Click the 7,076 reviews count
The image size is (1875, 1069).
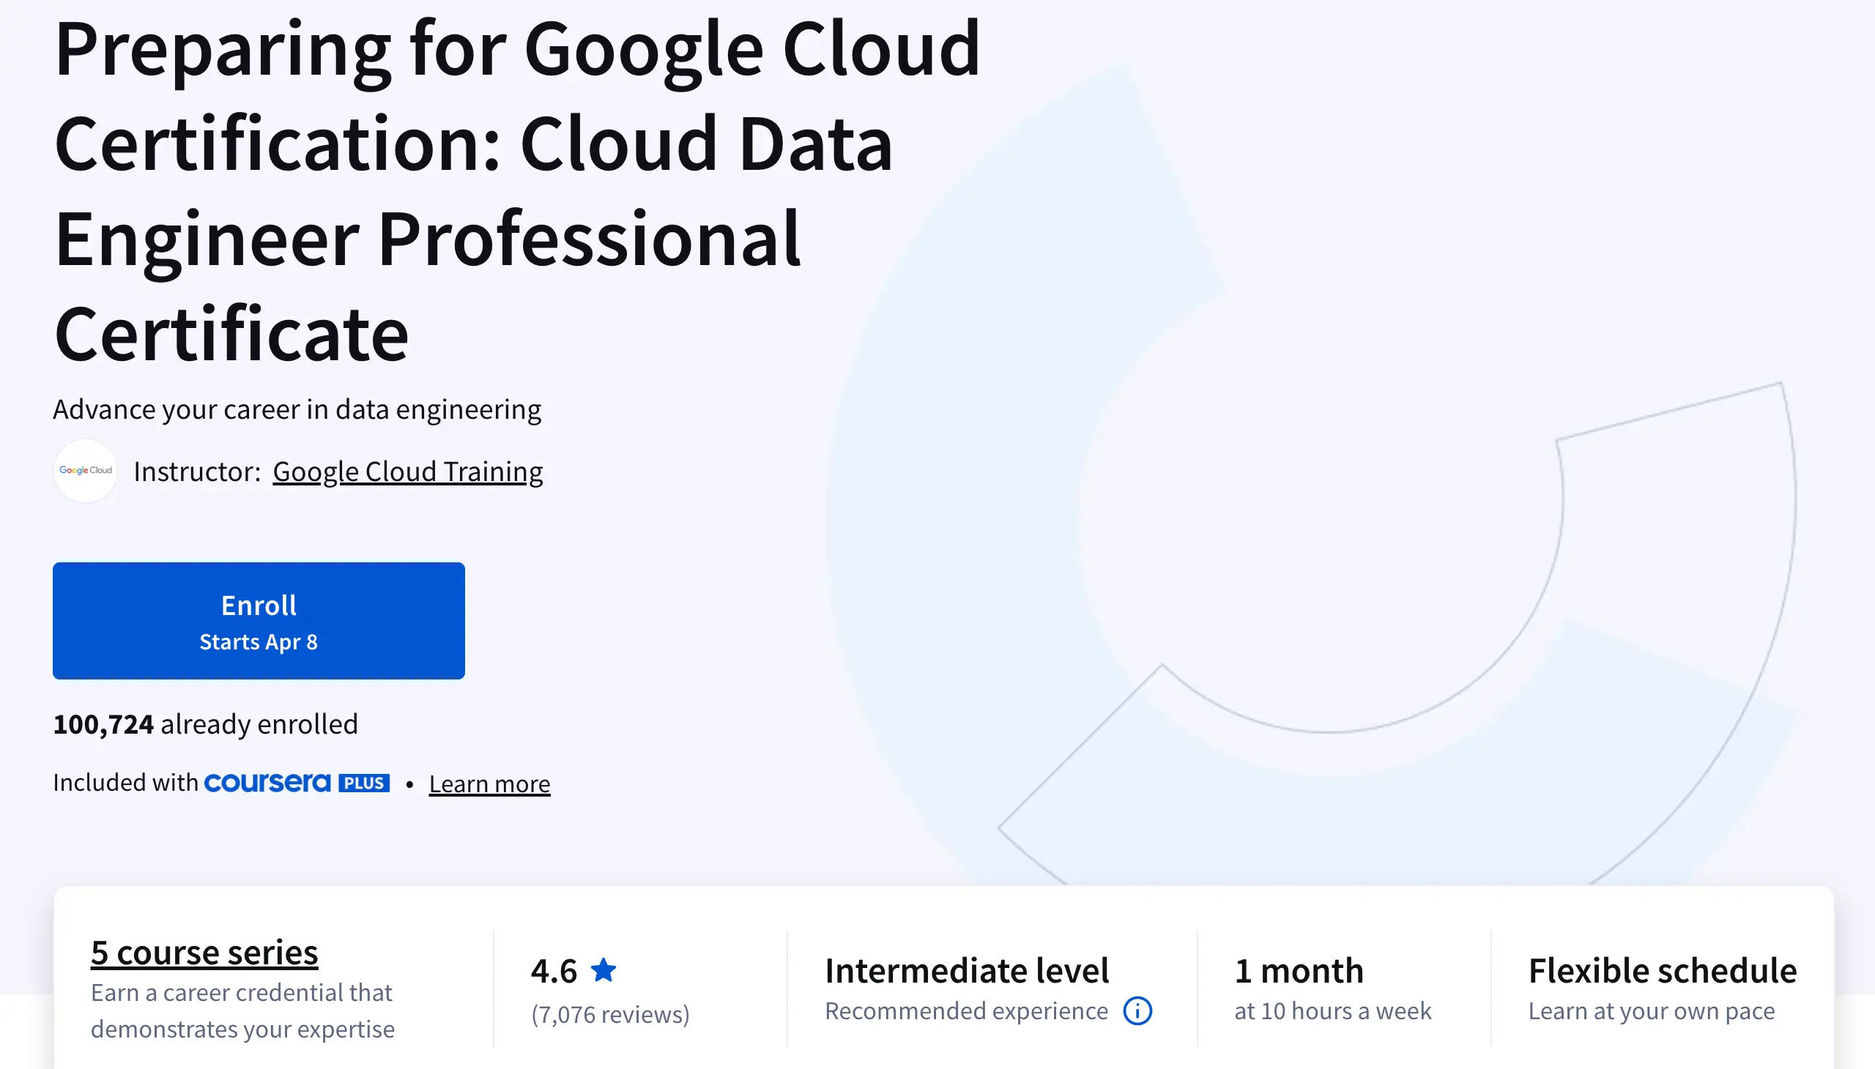tap(610, 1014)
